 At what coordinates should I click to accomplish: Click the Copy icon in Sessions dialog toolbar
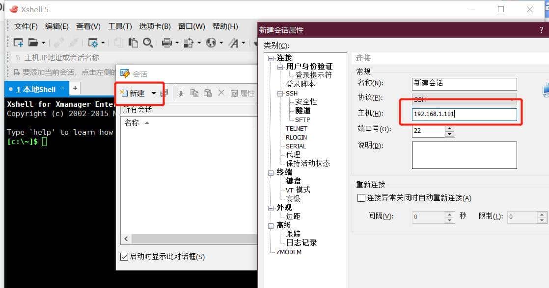click(x=194, y=93)
